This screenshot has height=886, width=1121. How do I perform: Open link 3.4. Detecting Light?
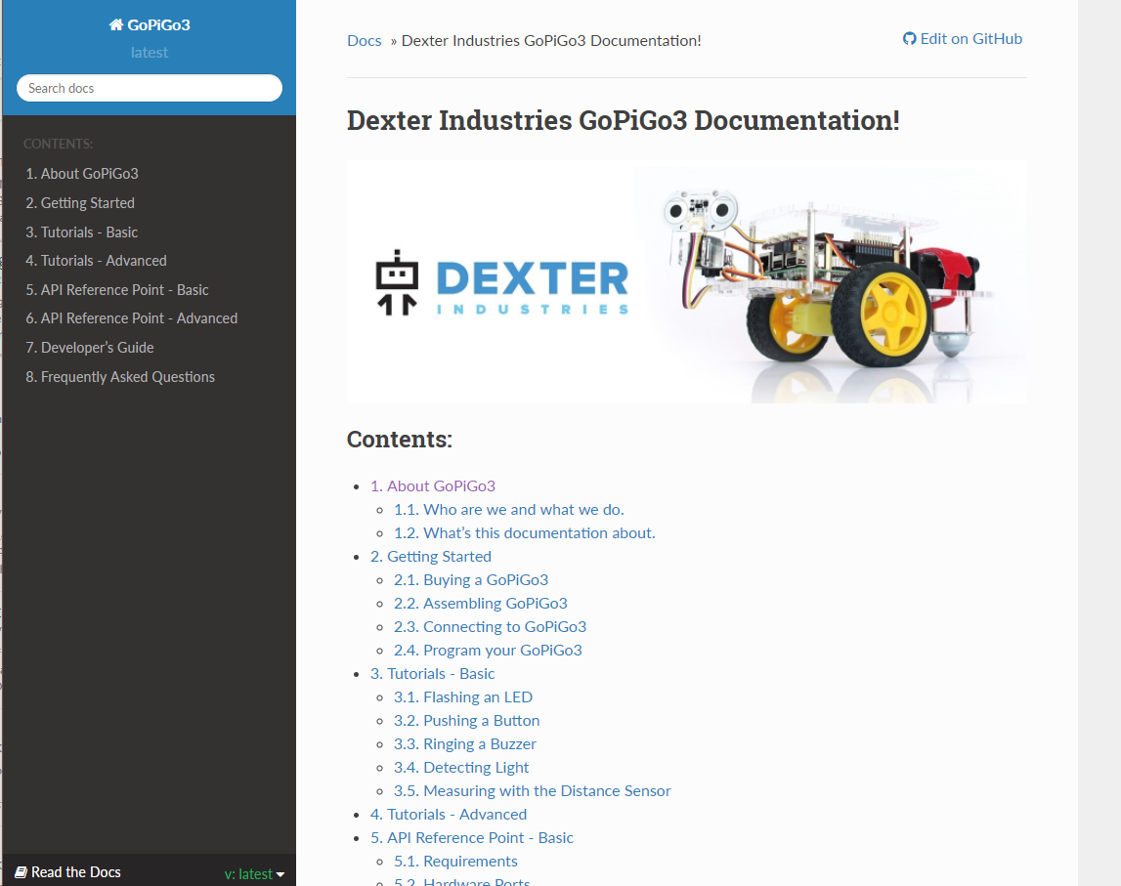[x=461, y=768]
